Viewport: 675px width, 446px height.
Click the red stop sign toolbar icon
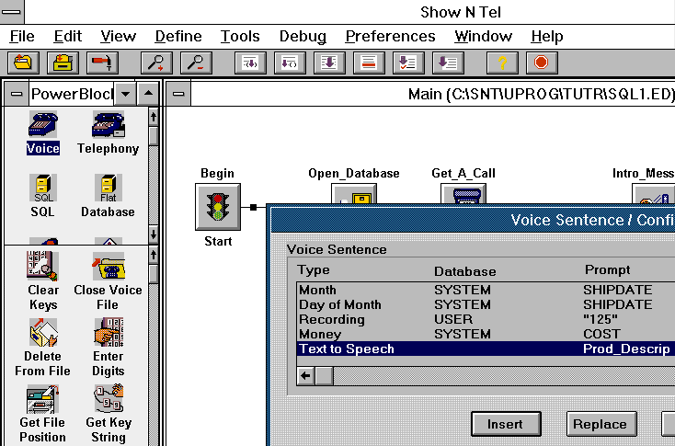pos(542,63)
